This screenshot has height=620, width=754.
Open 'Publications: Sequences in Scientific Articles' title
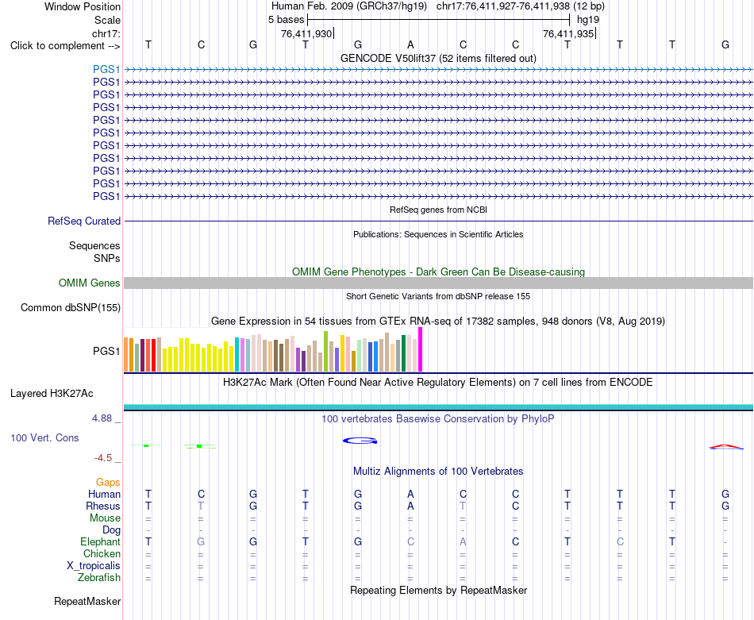coord(438,234)
